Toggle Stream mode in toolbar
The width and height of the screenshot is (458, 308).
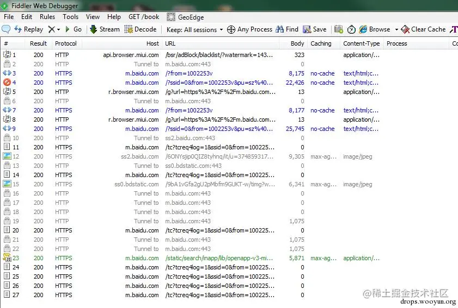pyautogui.click(x=105, y=29)
